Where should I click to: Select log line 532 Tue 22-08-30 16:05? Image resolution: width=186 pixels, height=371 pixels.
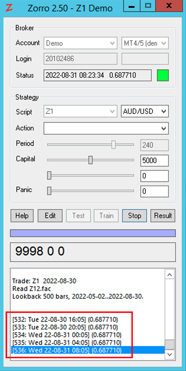tap(65, 319)
